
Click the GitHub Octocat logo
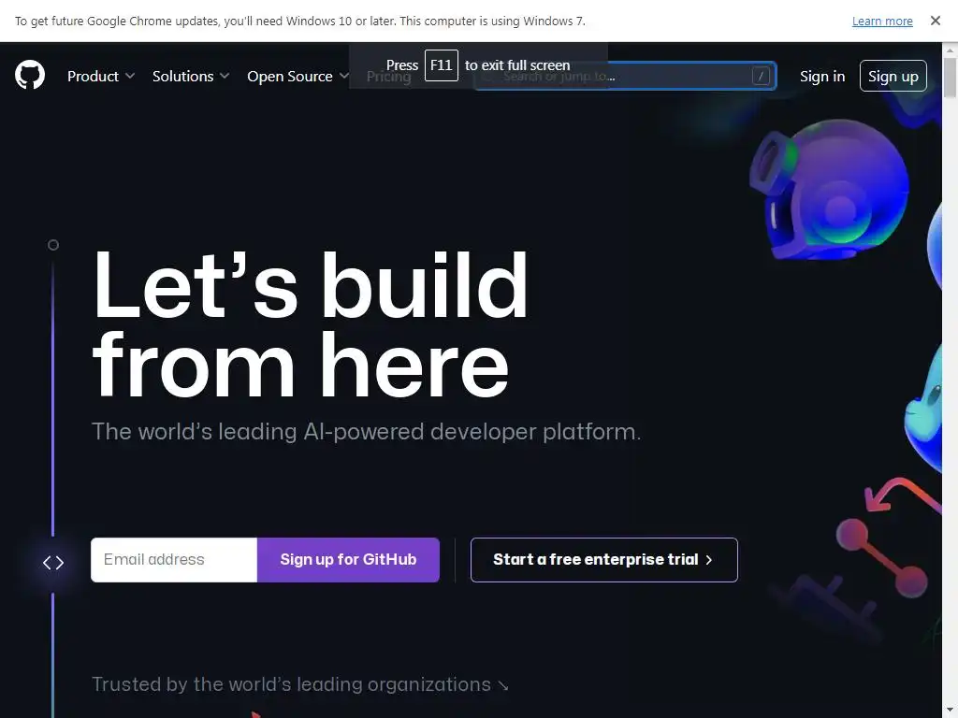click(30, 75)
